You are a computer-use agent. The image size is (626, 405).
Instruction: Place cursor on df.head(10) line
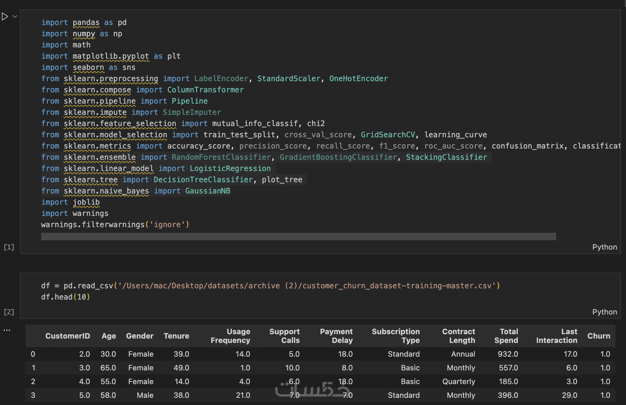[x=65, y=297]
